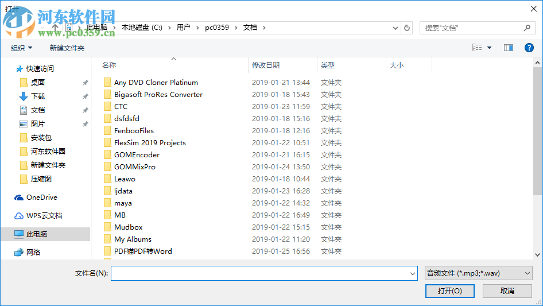Expand the chevron after 用户 in path
543x306 pixels.
click(x=197, y=28)
